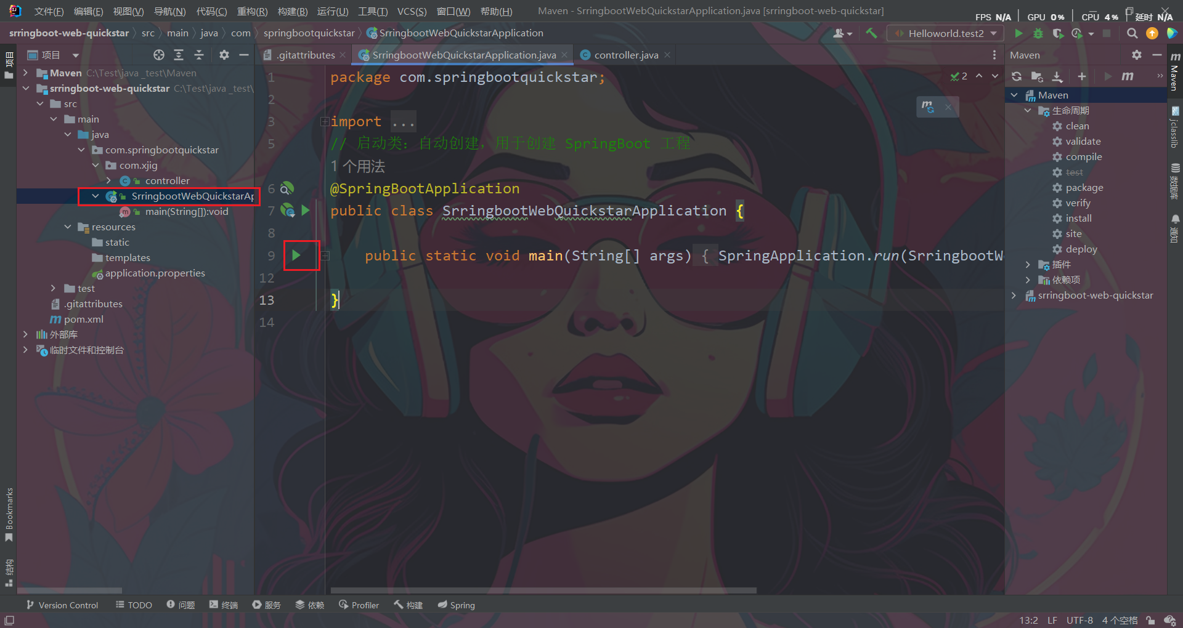The width and height of the screenshot is (1183, 628).
Task: Run the Helloworld.test2 configuration
Action: coord(1018,33)
